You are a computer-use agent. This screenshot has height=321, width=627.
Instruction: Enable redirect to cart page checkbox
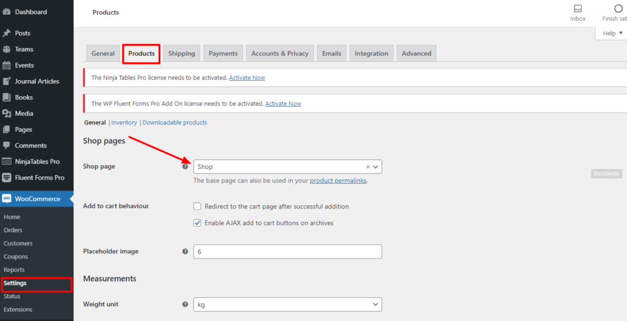[x=197, y=206]
